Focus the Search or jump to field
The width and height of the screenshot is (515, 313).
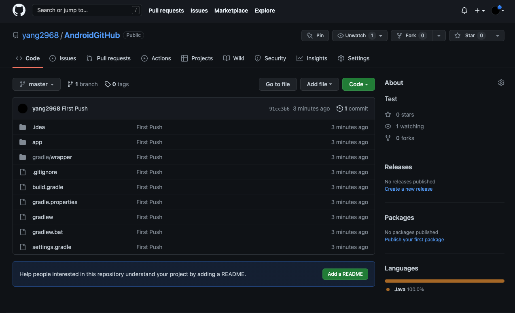point(83,10)
